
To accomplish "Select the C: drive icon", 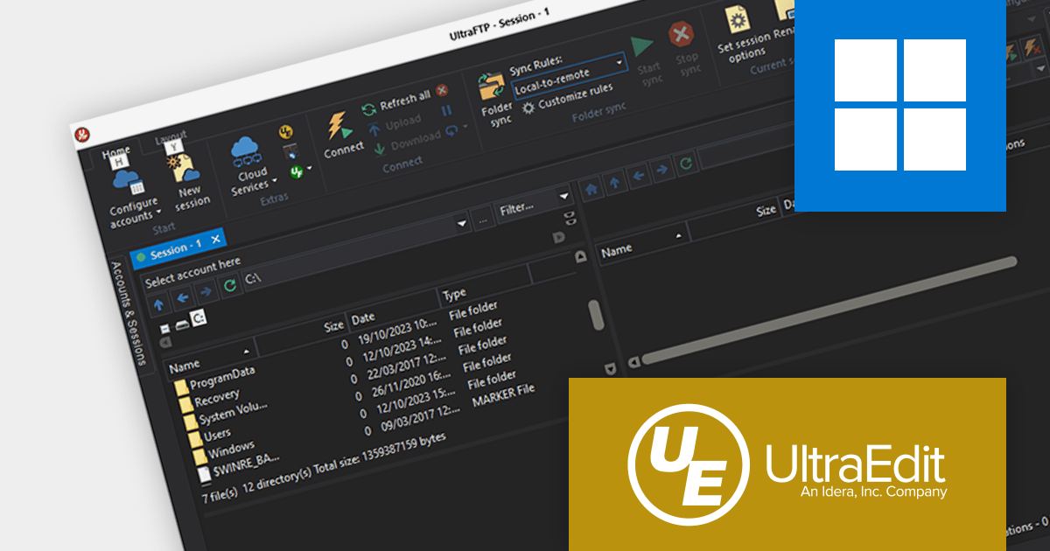I will pos(199,318).
